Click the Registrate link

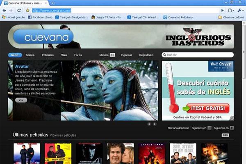146,55
